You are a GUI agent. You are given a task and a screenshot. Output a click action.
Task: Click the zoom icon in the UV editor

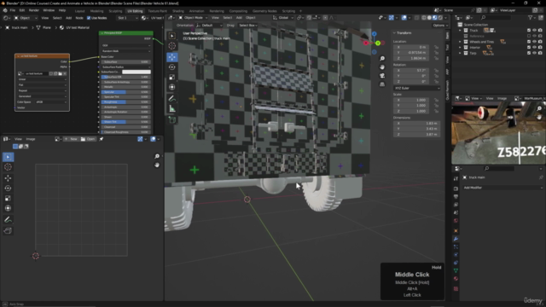(157, 157)
